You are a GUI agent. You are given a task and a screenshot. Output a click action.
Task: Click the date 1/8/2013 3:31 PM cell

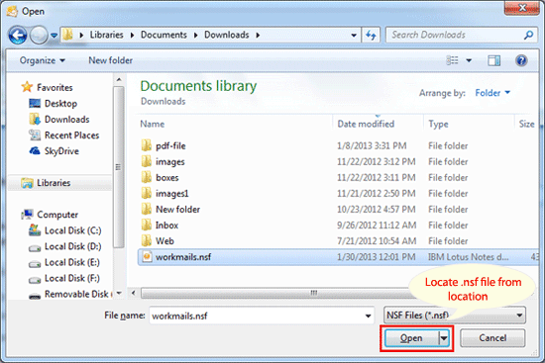click(x=372, y=145)
